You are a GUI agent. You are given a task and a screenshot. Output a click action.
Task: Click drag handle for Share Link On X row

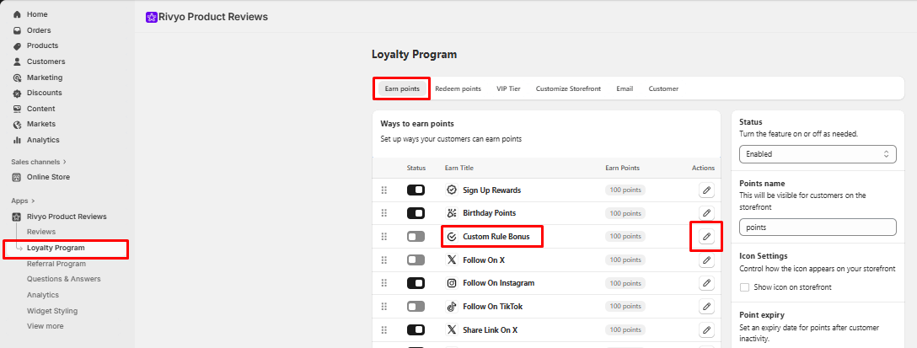point(384,329)
